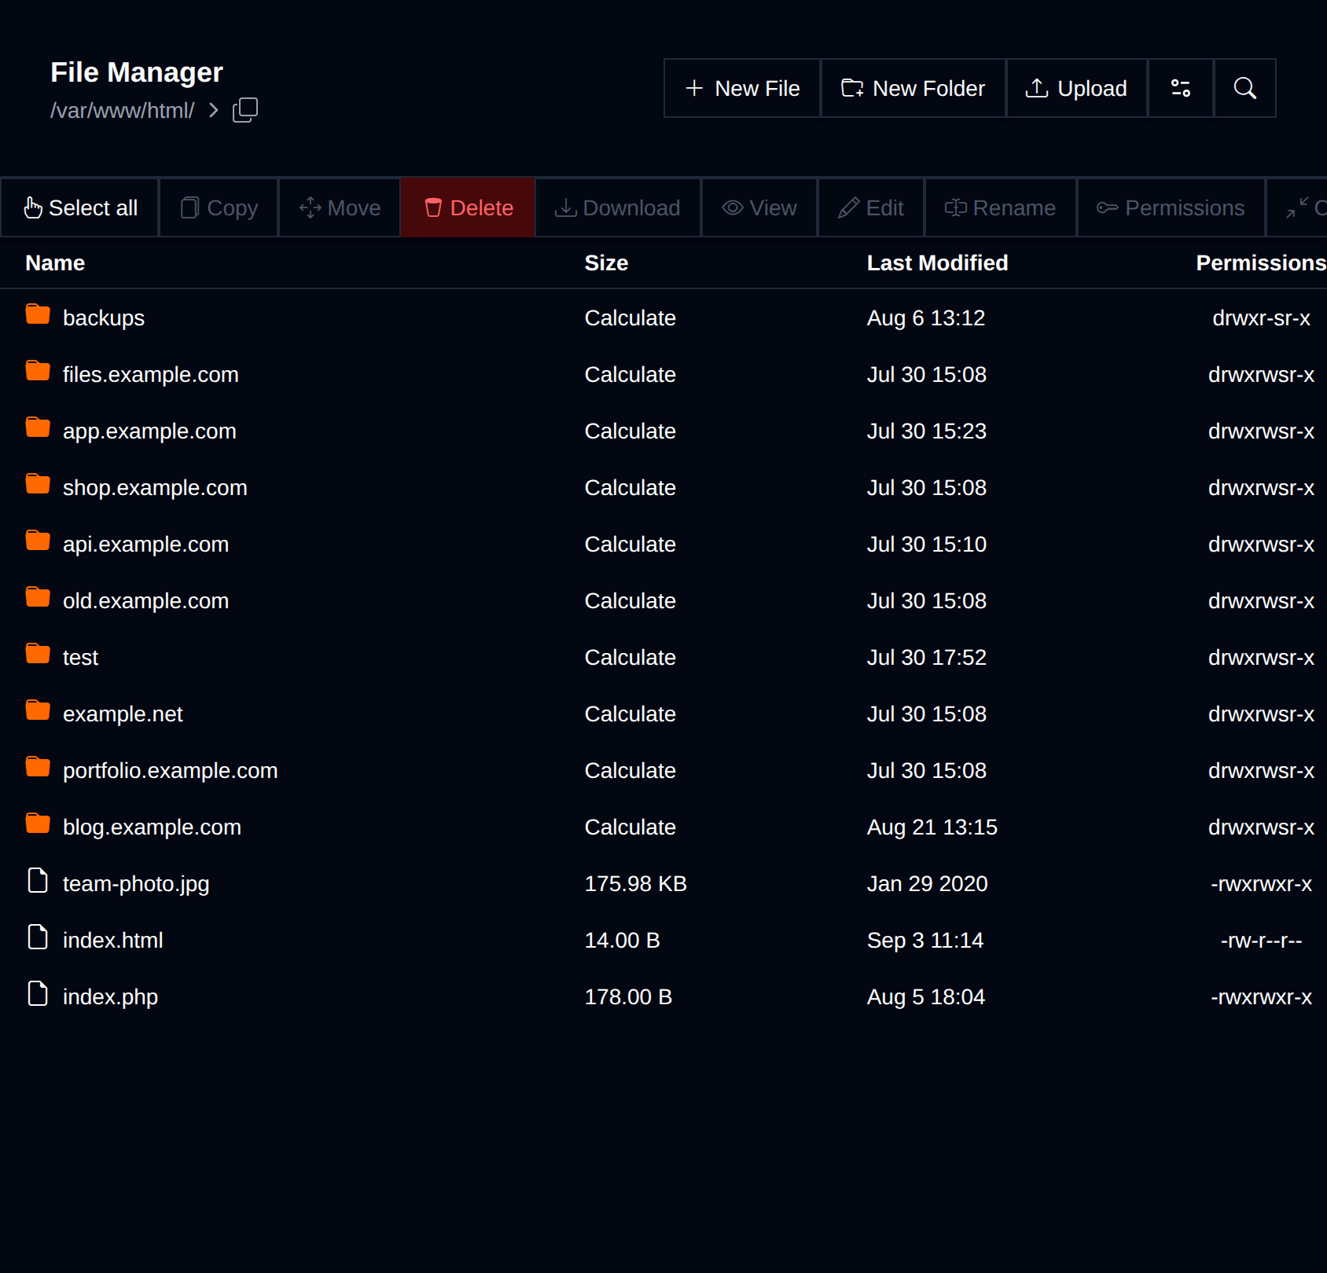
Task: Click the blog.example.com folder icon
Action: point(38,824)
